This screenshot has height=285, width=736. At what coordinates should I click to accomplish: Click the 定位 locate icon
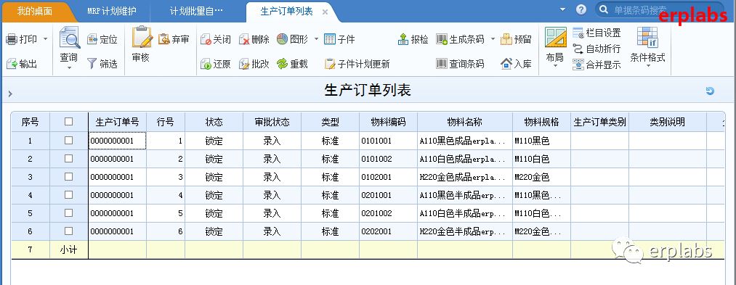pos(92,39)
